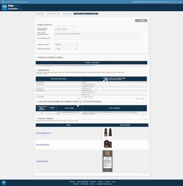Image resolution: width=183 pixels, height=186 pixels.
Task: Click Resources footer link
Action: 93,182
